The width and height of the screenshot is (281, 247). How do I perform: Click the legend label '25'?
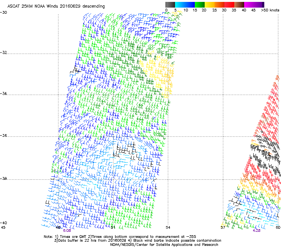(x=214, y=10)
